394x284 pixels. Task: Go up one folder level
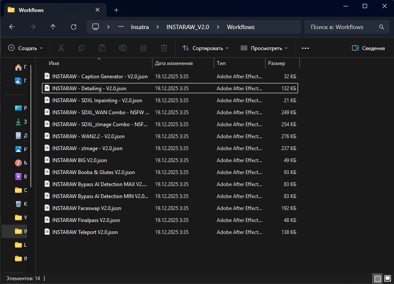[53, 27]
